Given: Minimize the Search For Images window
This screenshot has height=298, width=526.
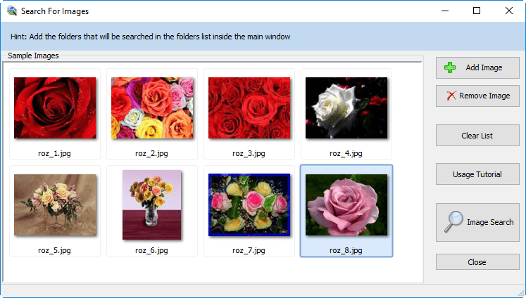Looking at the screenshot, I should 445,11.
